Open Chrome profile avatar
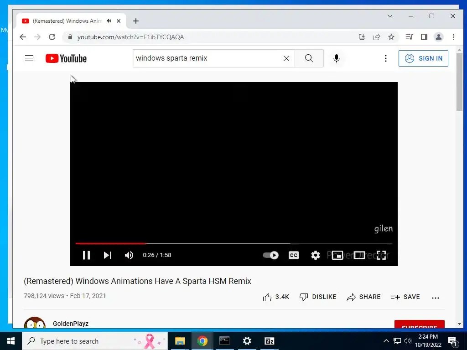Screen dimensions: 467x350 [x=439, y=37]
